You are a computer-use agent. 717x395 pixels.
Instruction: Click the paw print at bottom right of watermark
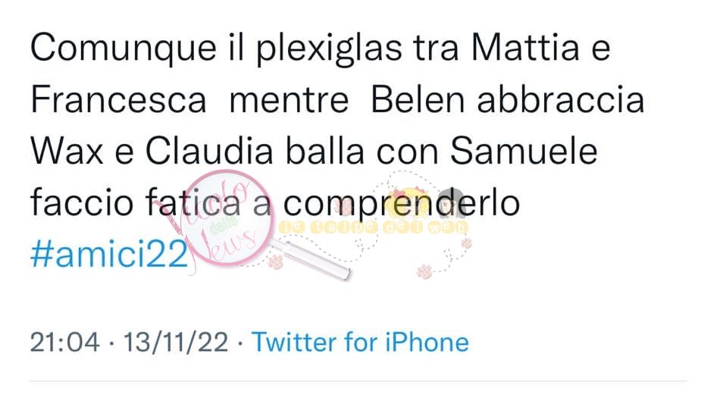click(x=424, y=271)
